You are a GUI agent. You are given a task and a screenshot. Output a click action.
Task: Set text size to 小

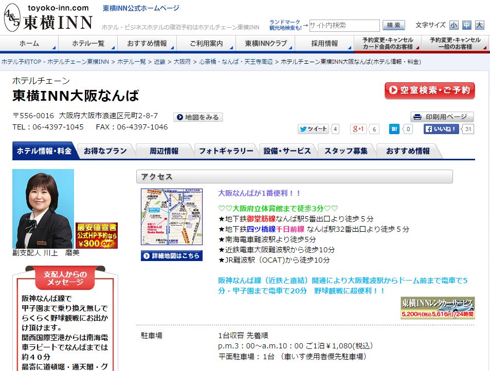(453, 25)
